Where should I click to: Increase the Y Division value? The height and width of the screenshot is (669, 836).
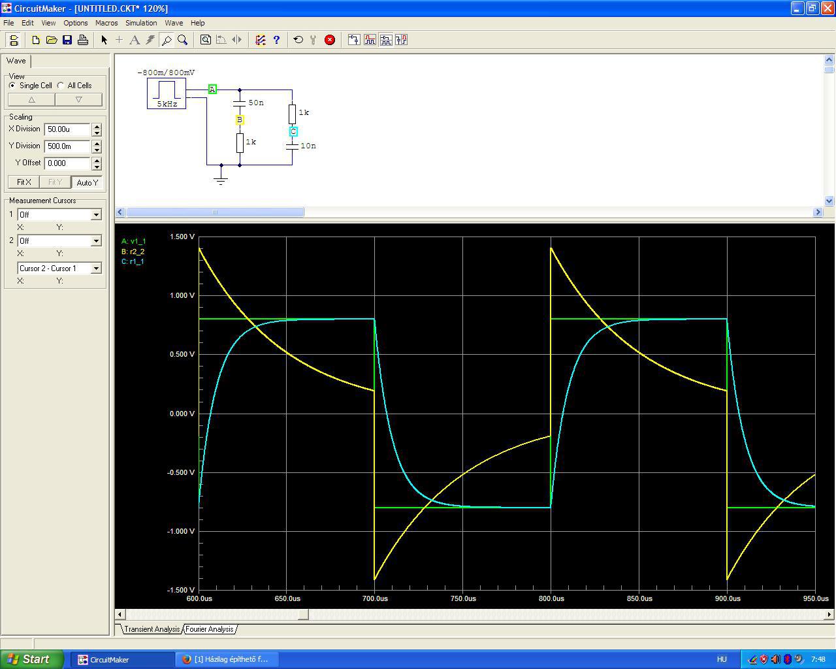point(97,143)
